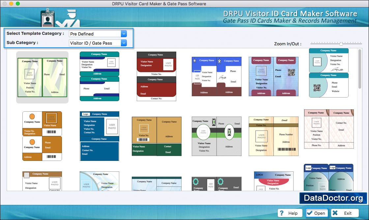Click the Visitor ID / Gate Pass field
This screenshot has height=220, width=369.
coord(98,43)
